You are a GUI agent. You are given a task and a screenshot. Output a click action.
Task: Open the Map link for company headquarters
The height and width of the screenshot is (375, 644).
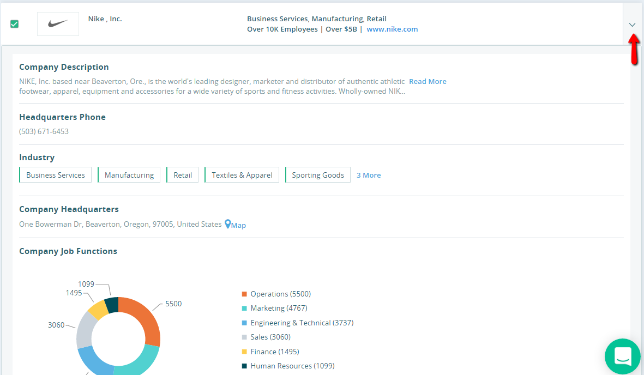239,225
